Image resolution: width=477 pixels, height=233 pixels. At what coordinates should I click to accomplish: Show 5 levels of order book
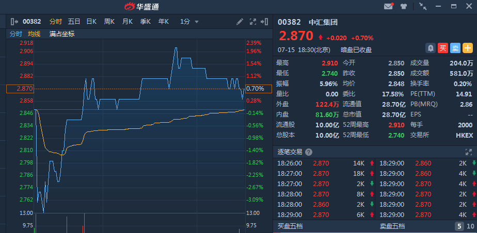(x=459, y=226)
